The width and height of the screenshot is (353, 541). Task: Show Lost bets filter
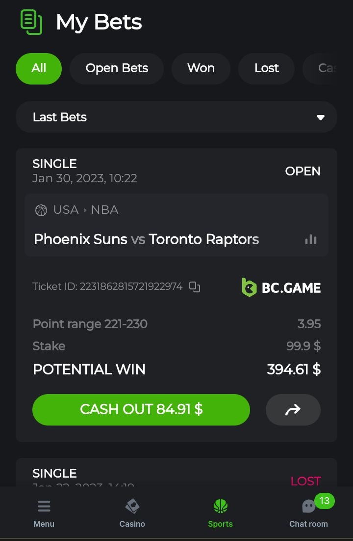pos(266,68)
